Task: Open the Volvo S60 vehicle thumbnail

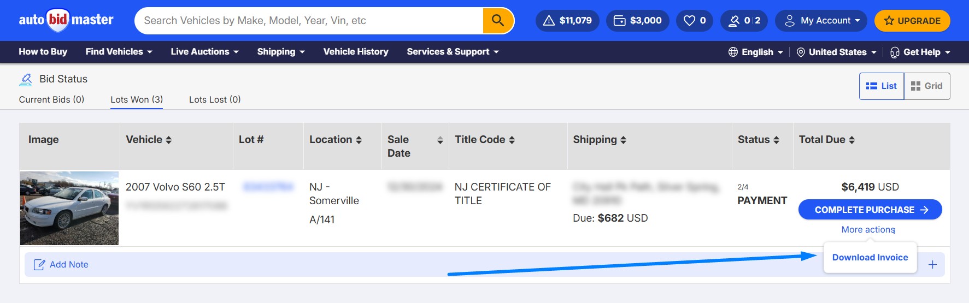Action: [x=69, y=209]
